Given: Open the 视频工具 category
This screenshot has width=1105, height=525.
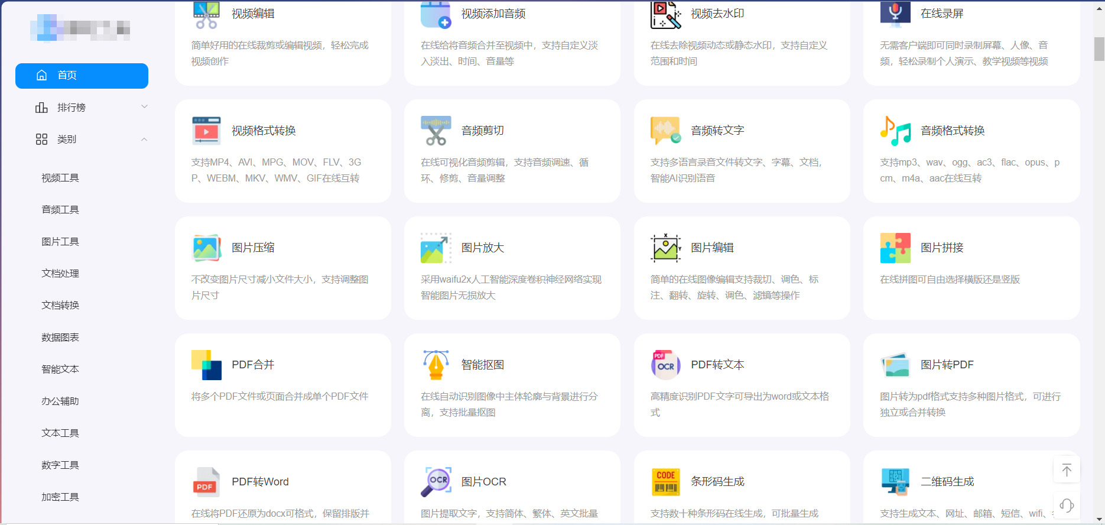Looking at the screenshot, I should (60, 177).
